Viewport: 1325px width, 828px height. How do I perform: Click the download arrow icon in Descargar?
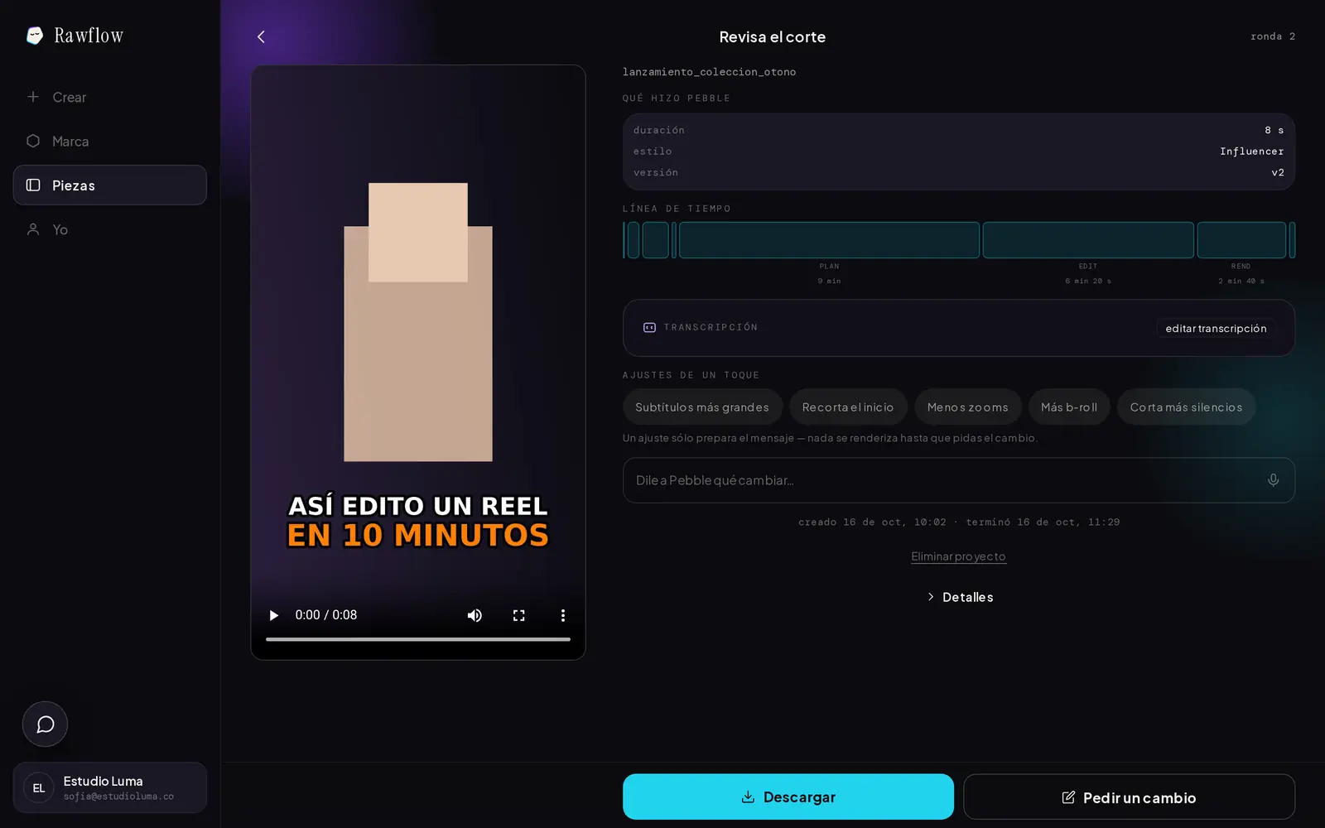(748, 797)
